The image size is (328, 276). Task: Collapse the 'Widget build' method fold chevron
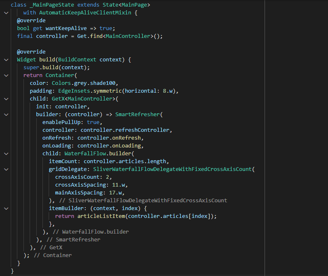click(6, 60)
